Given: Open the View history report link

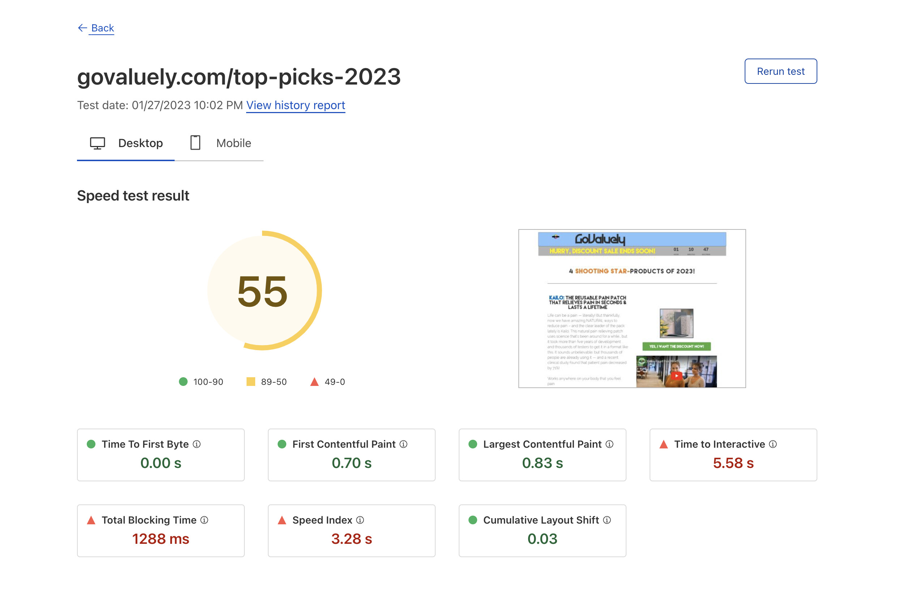Looking at the screenshot, I should (x=295, y=105).
